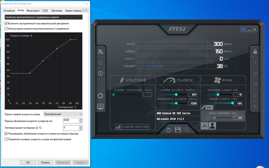Toggle override zero fan speed checkbox
269x168 pixels.
click(x=6, y=139)
